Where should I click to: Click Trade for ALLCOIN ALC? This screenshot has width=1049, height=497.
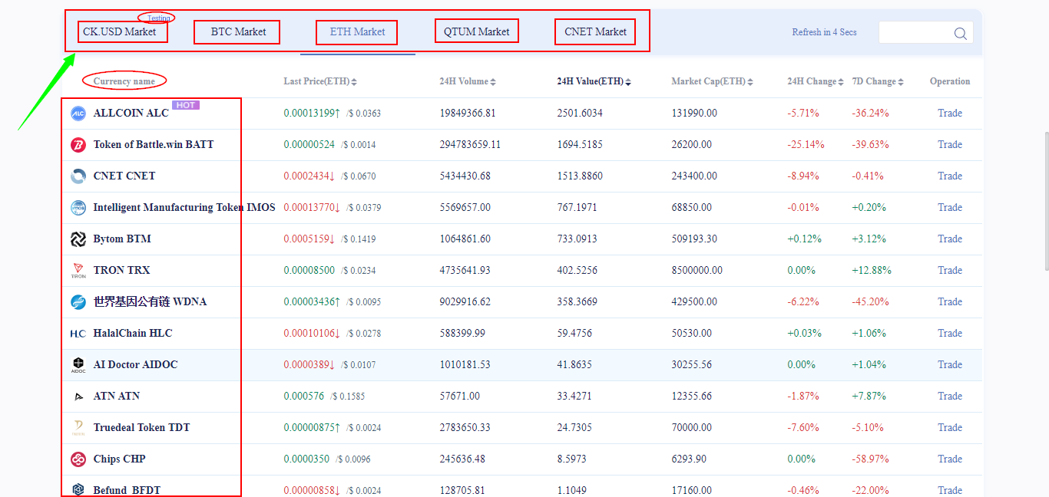pyautogui.click(x=950, y=113)
